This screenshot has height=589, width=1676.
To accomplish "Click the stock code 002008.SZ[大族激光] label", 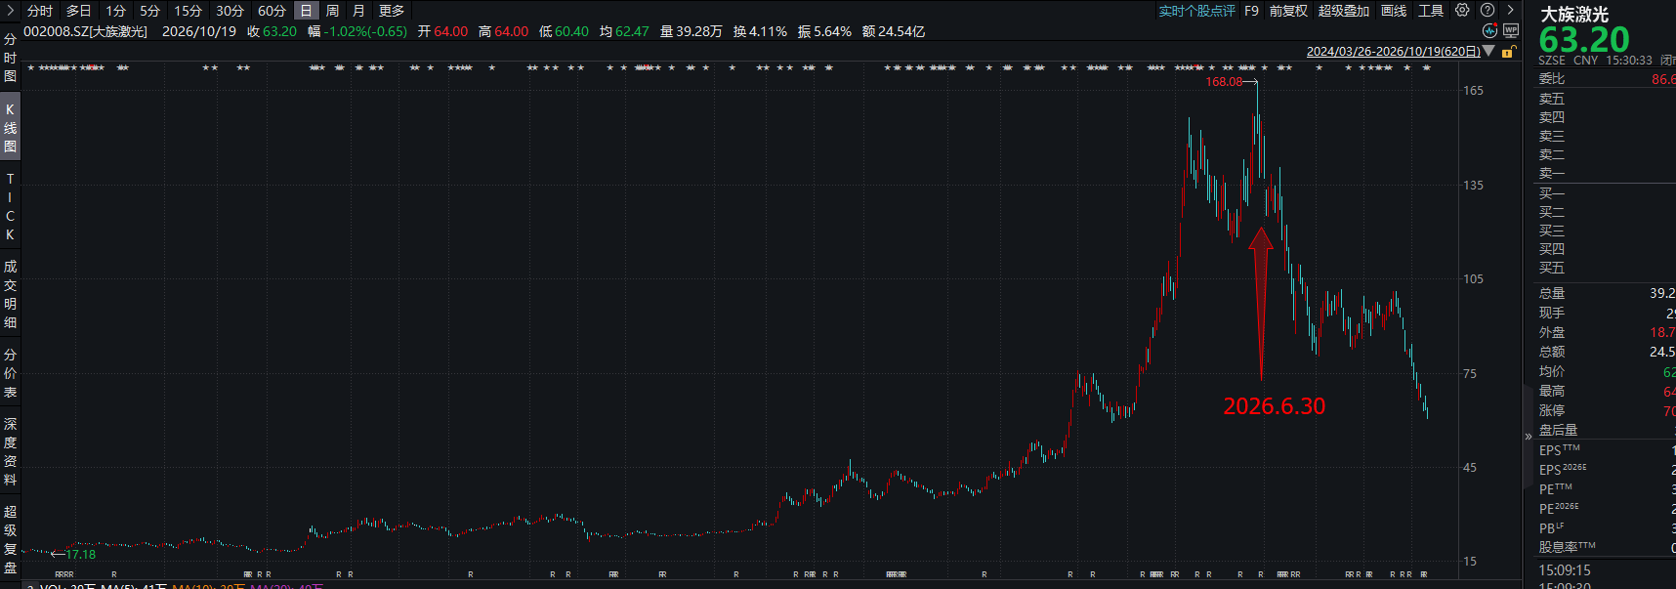I will 85,31.
